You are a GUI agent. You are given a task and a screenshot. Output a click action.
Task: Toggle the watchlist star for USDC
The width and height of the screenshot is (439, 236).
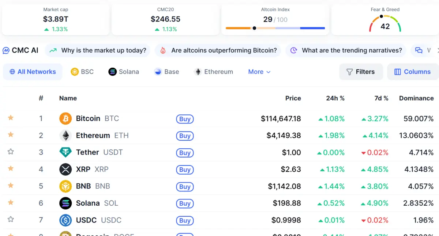11,219
